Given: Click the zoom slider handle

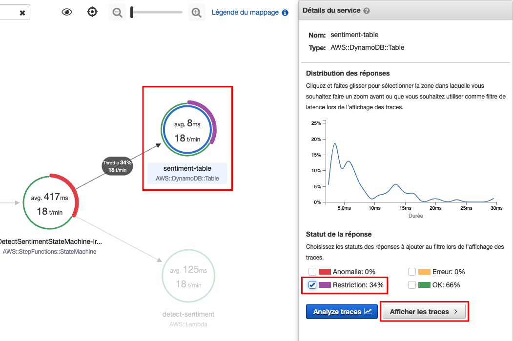Looking at the screenshot, I should (132, 12).
